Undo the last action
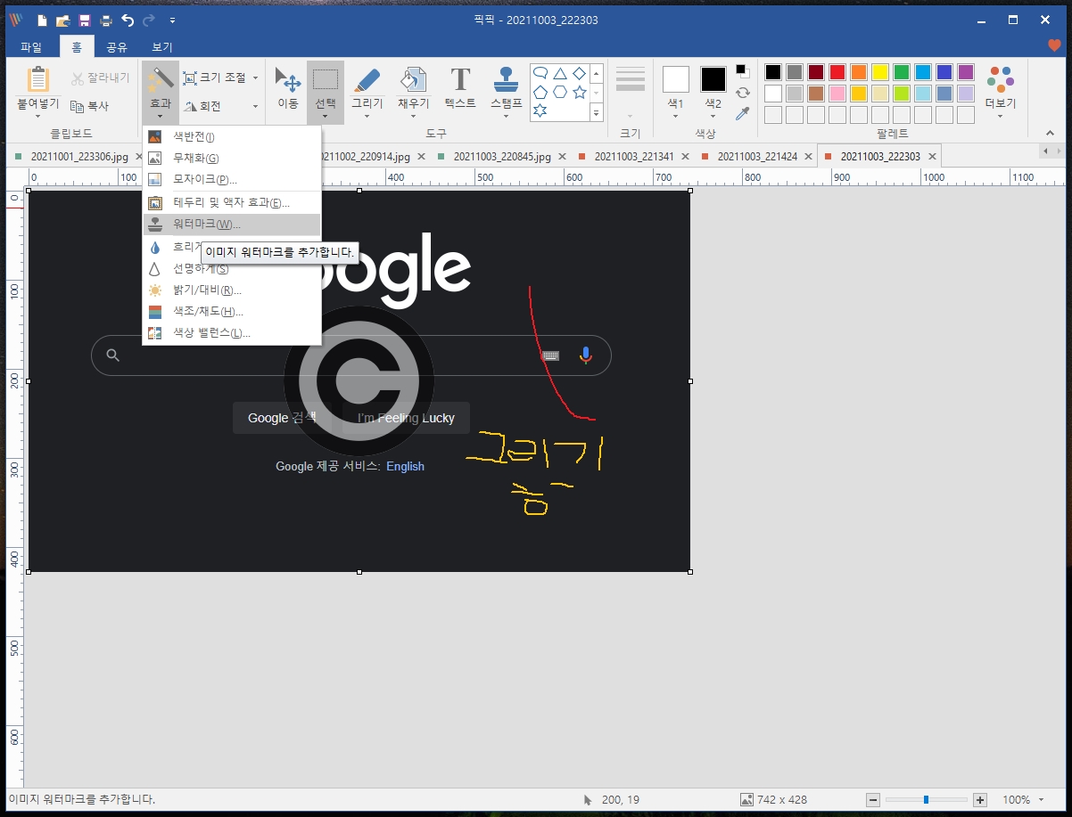This screenshot has height=817, width=1072. pyautogui.click(x=128, y=20)
